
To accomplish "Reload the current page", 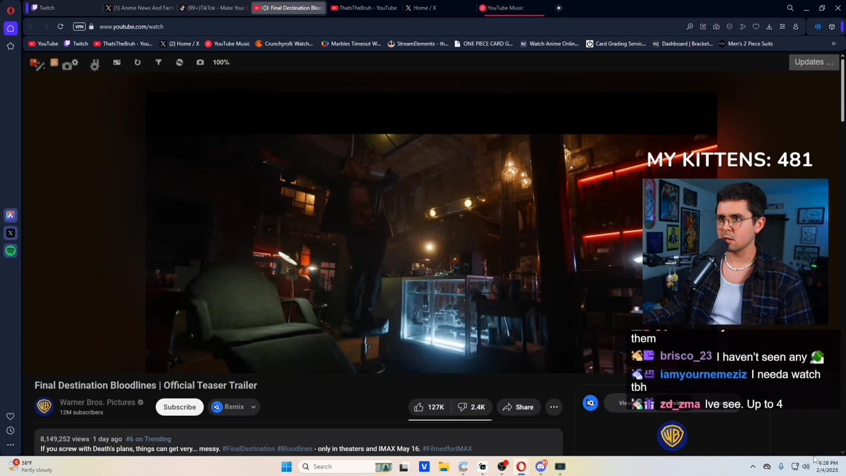I will 60,26.
